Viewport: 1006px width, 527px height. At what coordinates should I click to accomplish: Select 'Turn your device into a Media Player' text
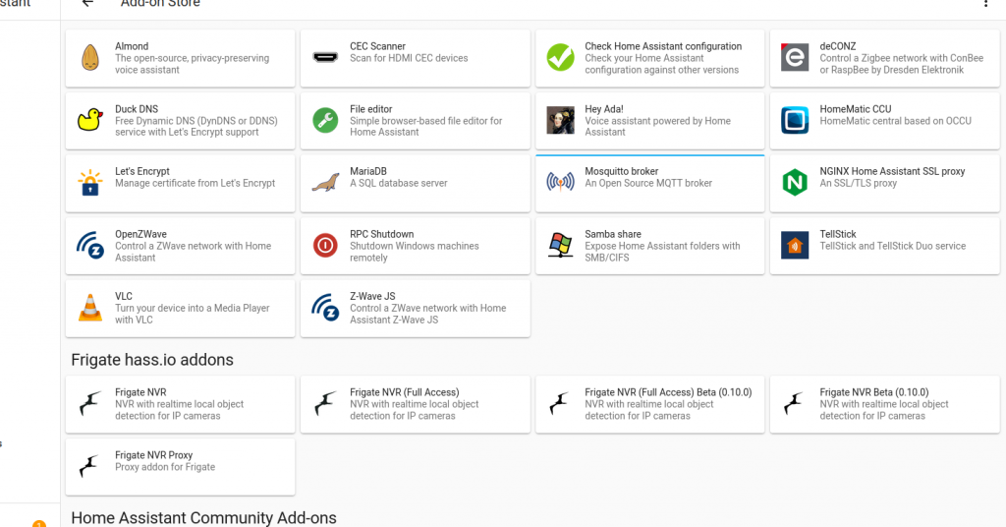[192, 308]
